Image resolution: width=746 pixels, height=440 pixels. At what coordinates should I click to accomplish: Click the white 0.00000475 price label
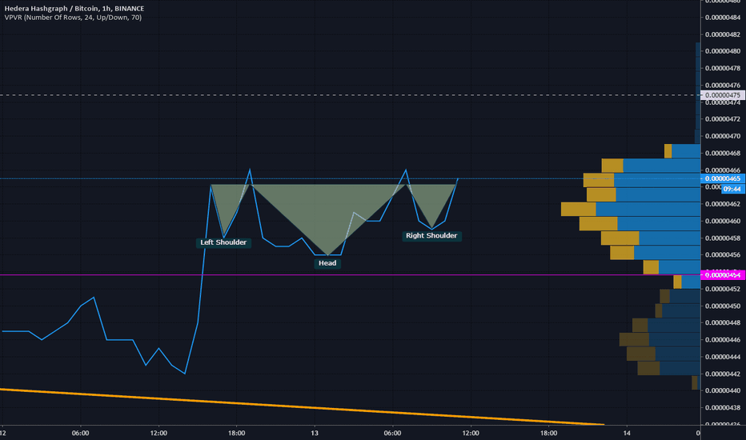pos(723,95)
